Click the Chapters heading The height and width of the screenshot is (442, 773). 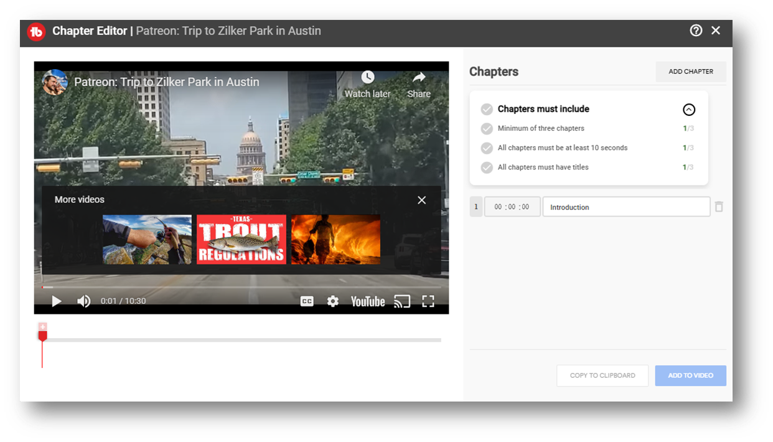pos(494,72)
